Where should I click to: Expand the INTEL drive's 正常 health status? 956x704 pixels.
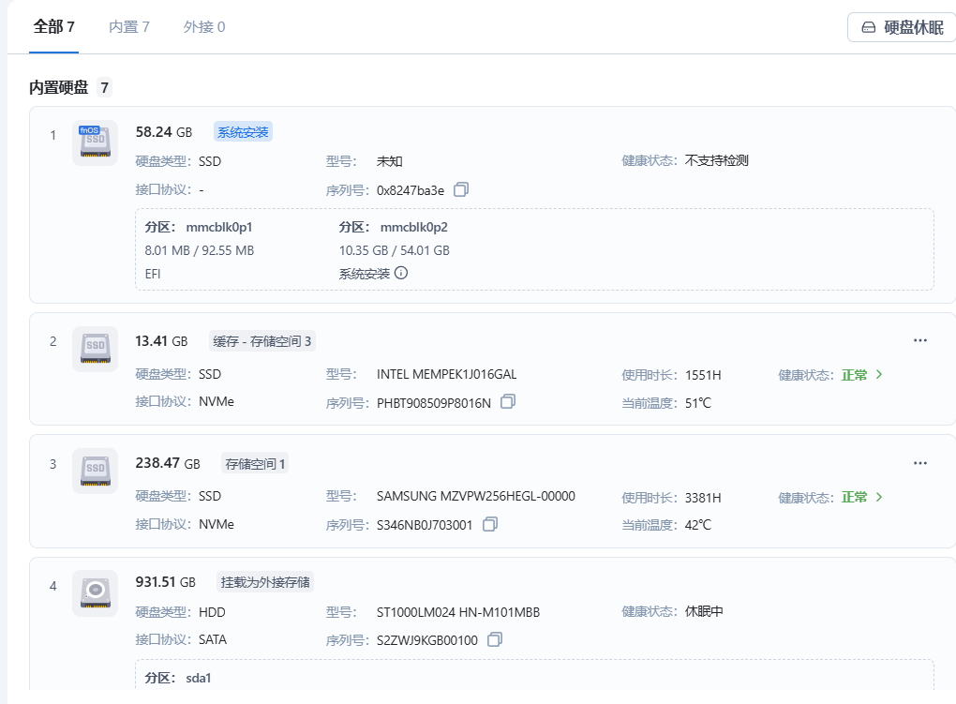tap(862, 375)
